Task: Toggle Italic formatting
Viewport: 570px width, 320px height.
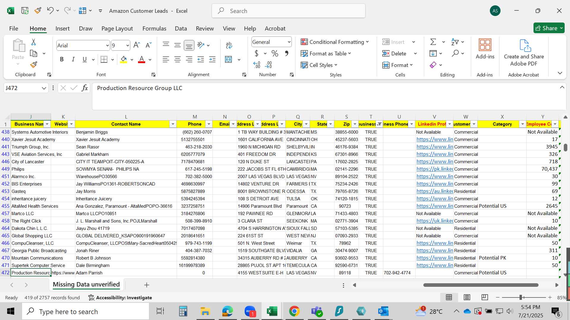Action: click(x=73, y=59)
